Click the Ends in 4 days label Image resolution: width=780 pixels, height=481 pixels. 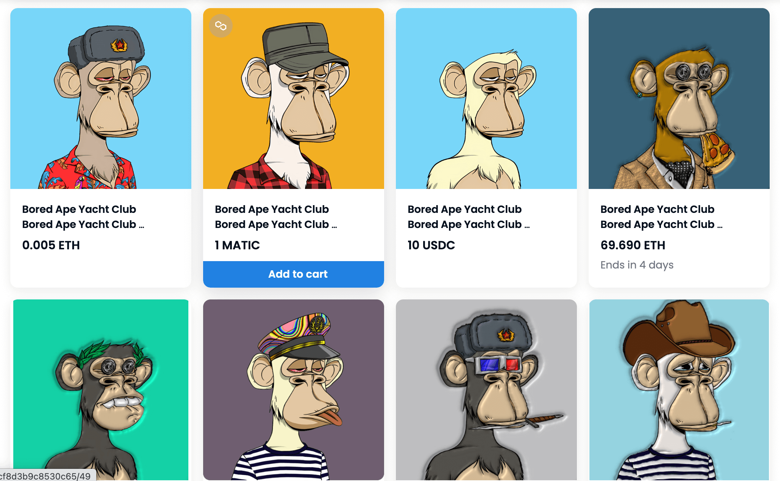coord(637,265)
